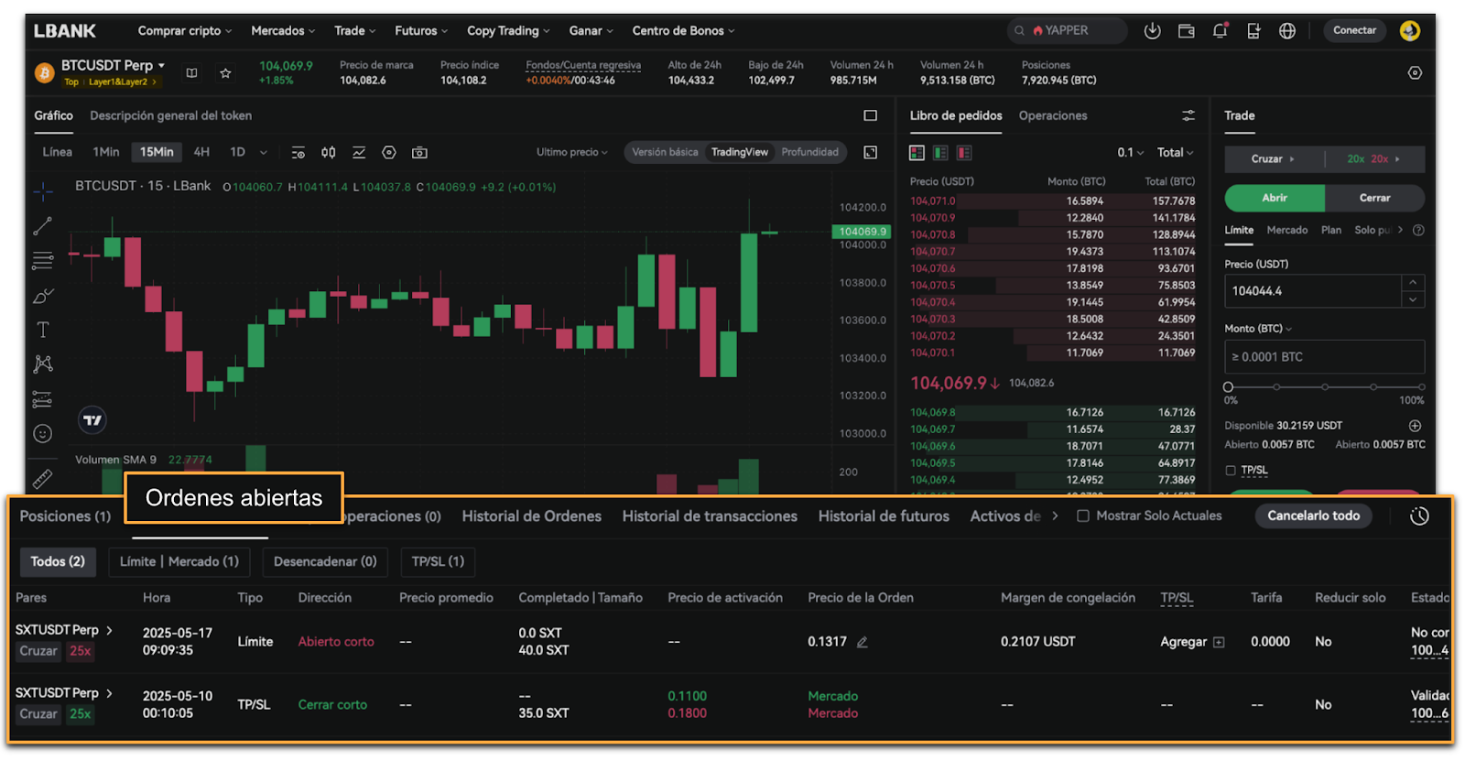Switch chart to Profundidad view

809,152
